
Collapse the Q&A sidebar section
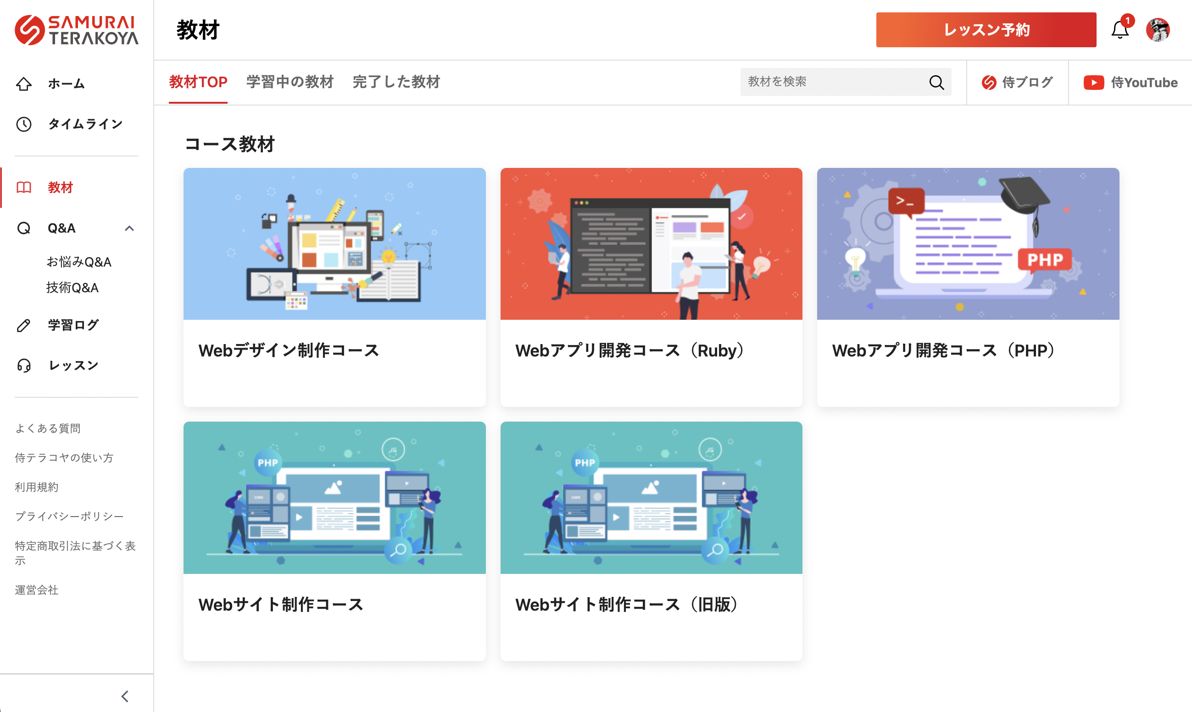coord(129,228)
